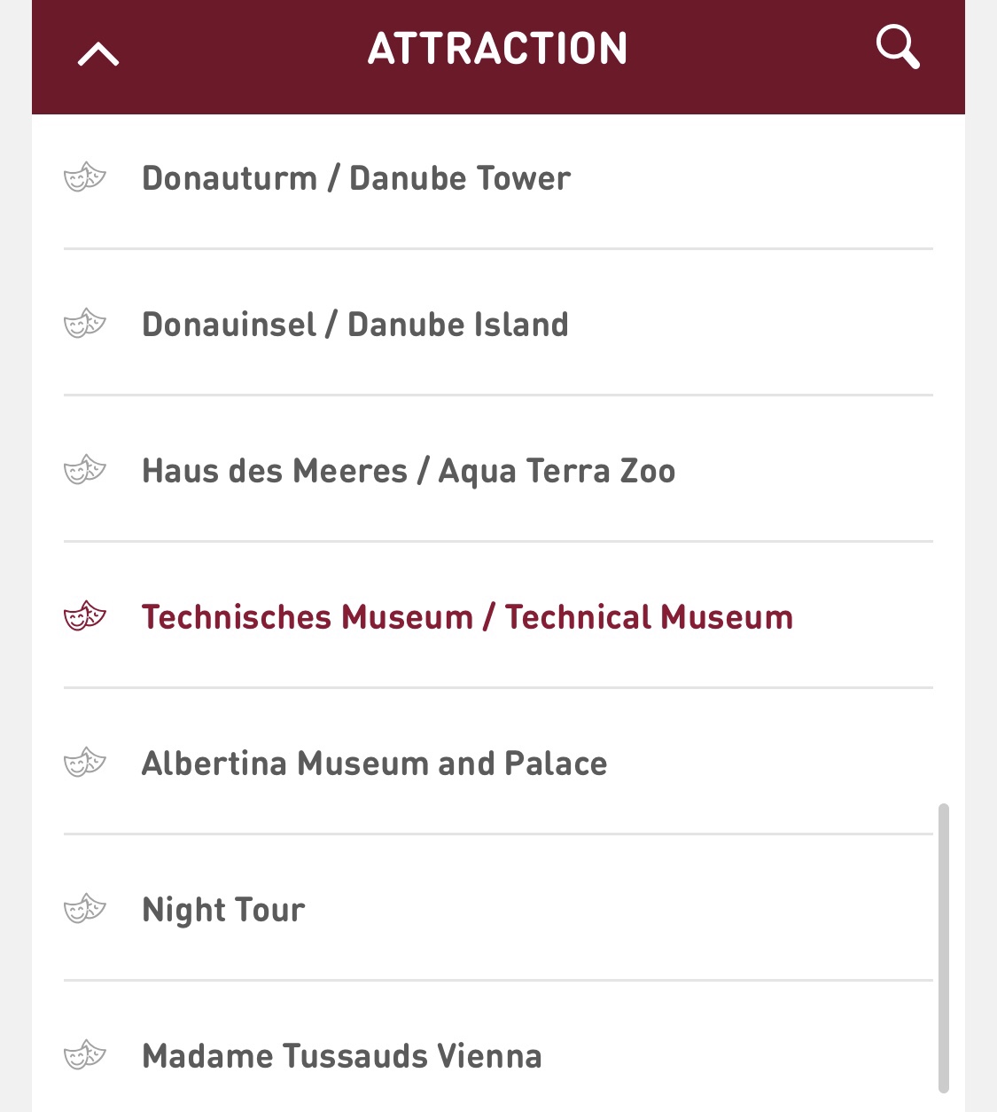
Task: Select the Night Tour item
Action: [223, 911]
